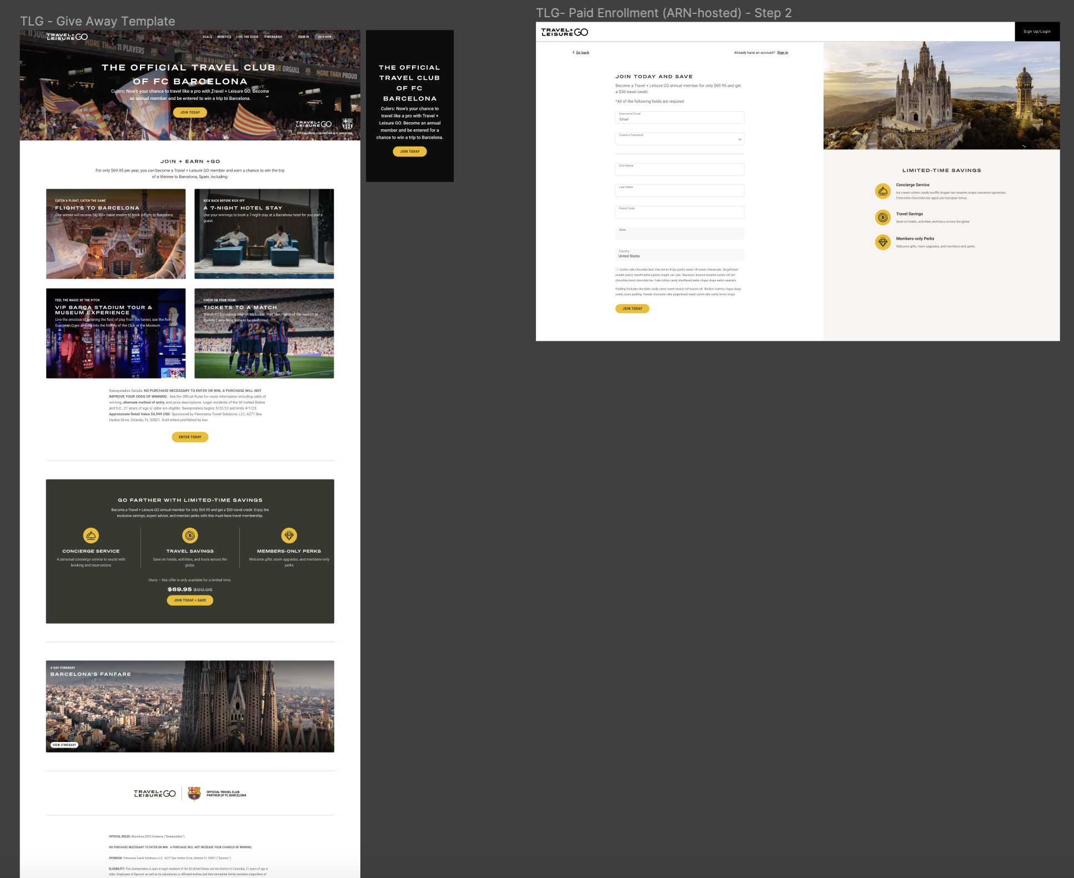
Task: Click the LIMITED-TIME SAVINGS sidebar heading
Action: pyautogui.click(x=942, y=170)
